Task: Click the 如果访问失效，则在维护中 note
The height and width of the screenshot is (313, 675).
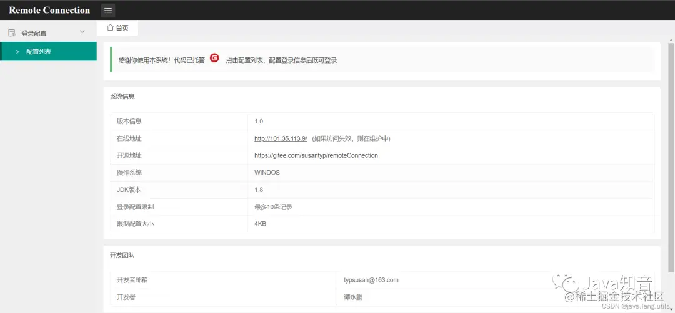Action: [x=351, y=138]
